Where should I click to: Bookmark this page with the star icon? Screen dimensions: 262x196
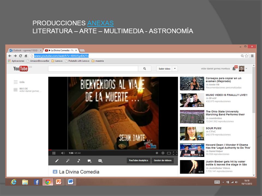[x=246, y=56]
